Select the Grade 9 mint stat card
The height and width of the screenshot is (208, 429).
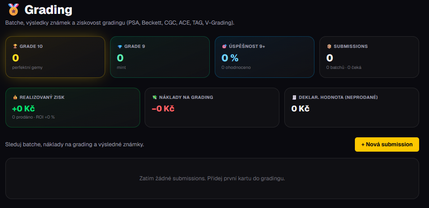(160, 57)
